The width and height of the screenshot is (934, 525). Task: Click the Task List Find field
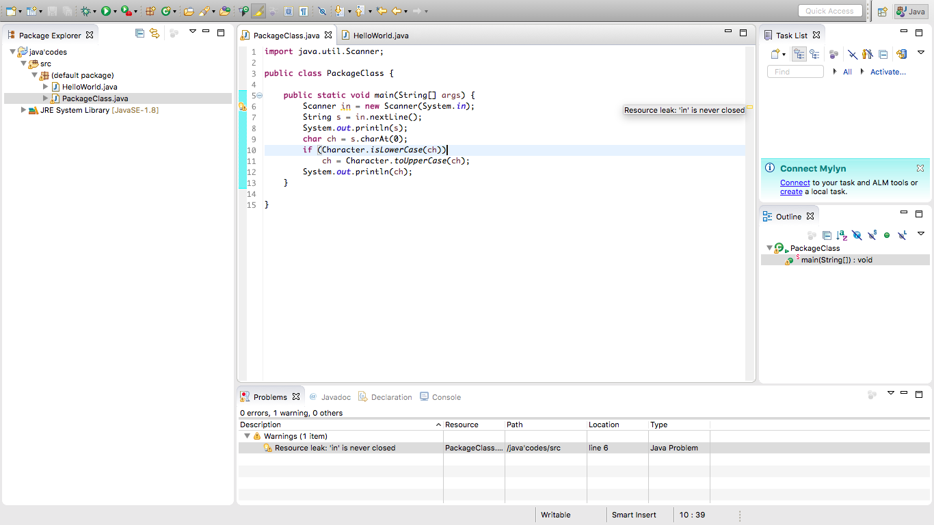795,72
